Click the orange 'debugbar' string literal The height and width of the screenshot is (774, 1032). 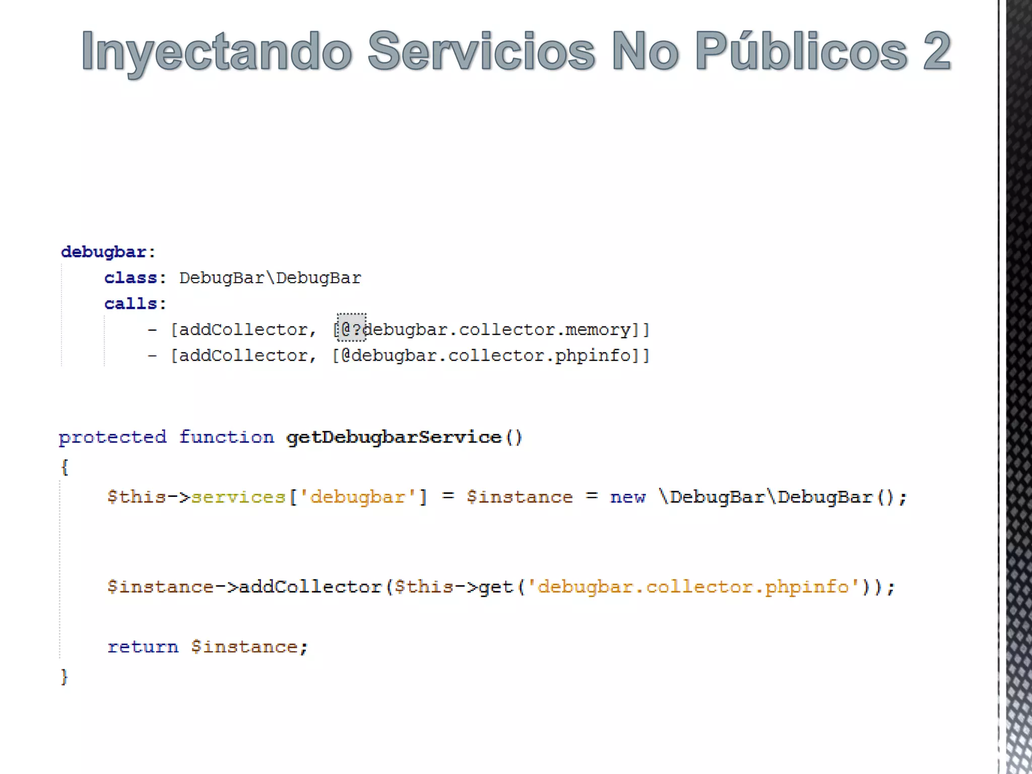click(x=357, y=497)
